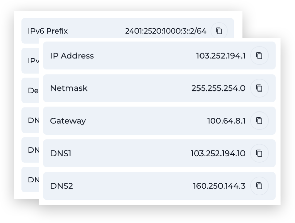Screen dimensions: 295x223
Task: Click the 2401:2520:1000:3::2/64 prefix value
Action: point(166,31)
